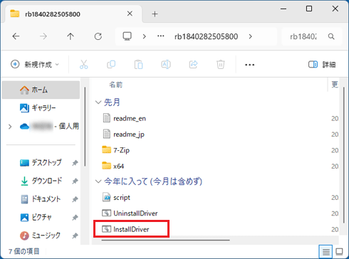This screenshot has width=349, height=259.
Task: Click the Cut scissors icon
Action: click(84, 64)
